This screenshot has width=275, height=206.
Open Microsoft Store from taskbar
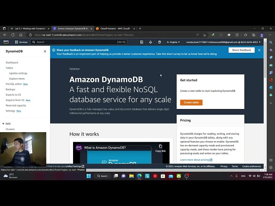pos(163,176)
